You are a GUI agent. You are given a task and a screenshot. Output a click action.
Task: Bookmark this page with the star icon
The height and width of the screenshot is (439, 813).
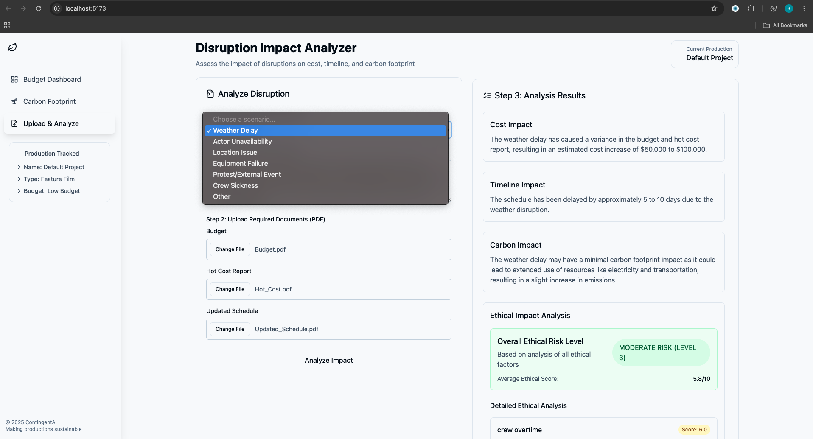pyautogui.click(x=714, y=8)
